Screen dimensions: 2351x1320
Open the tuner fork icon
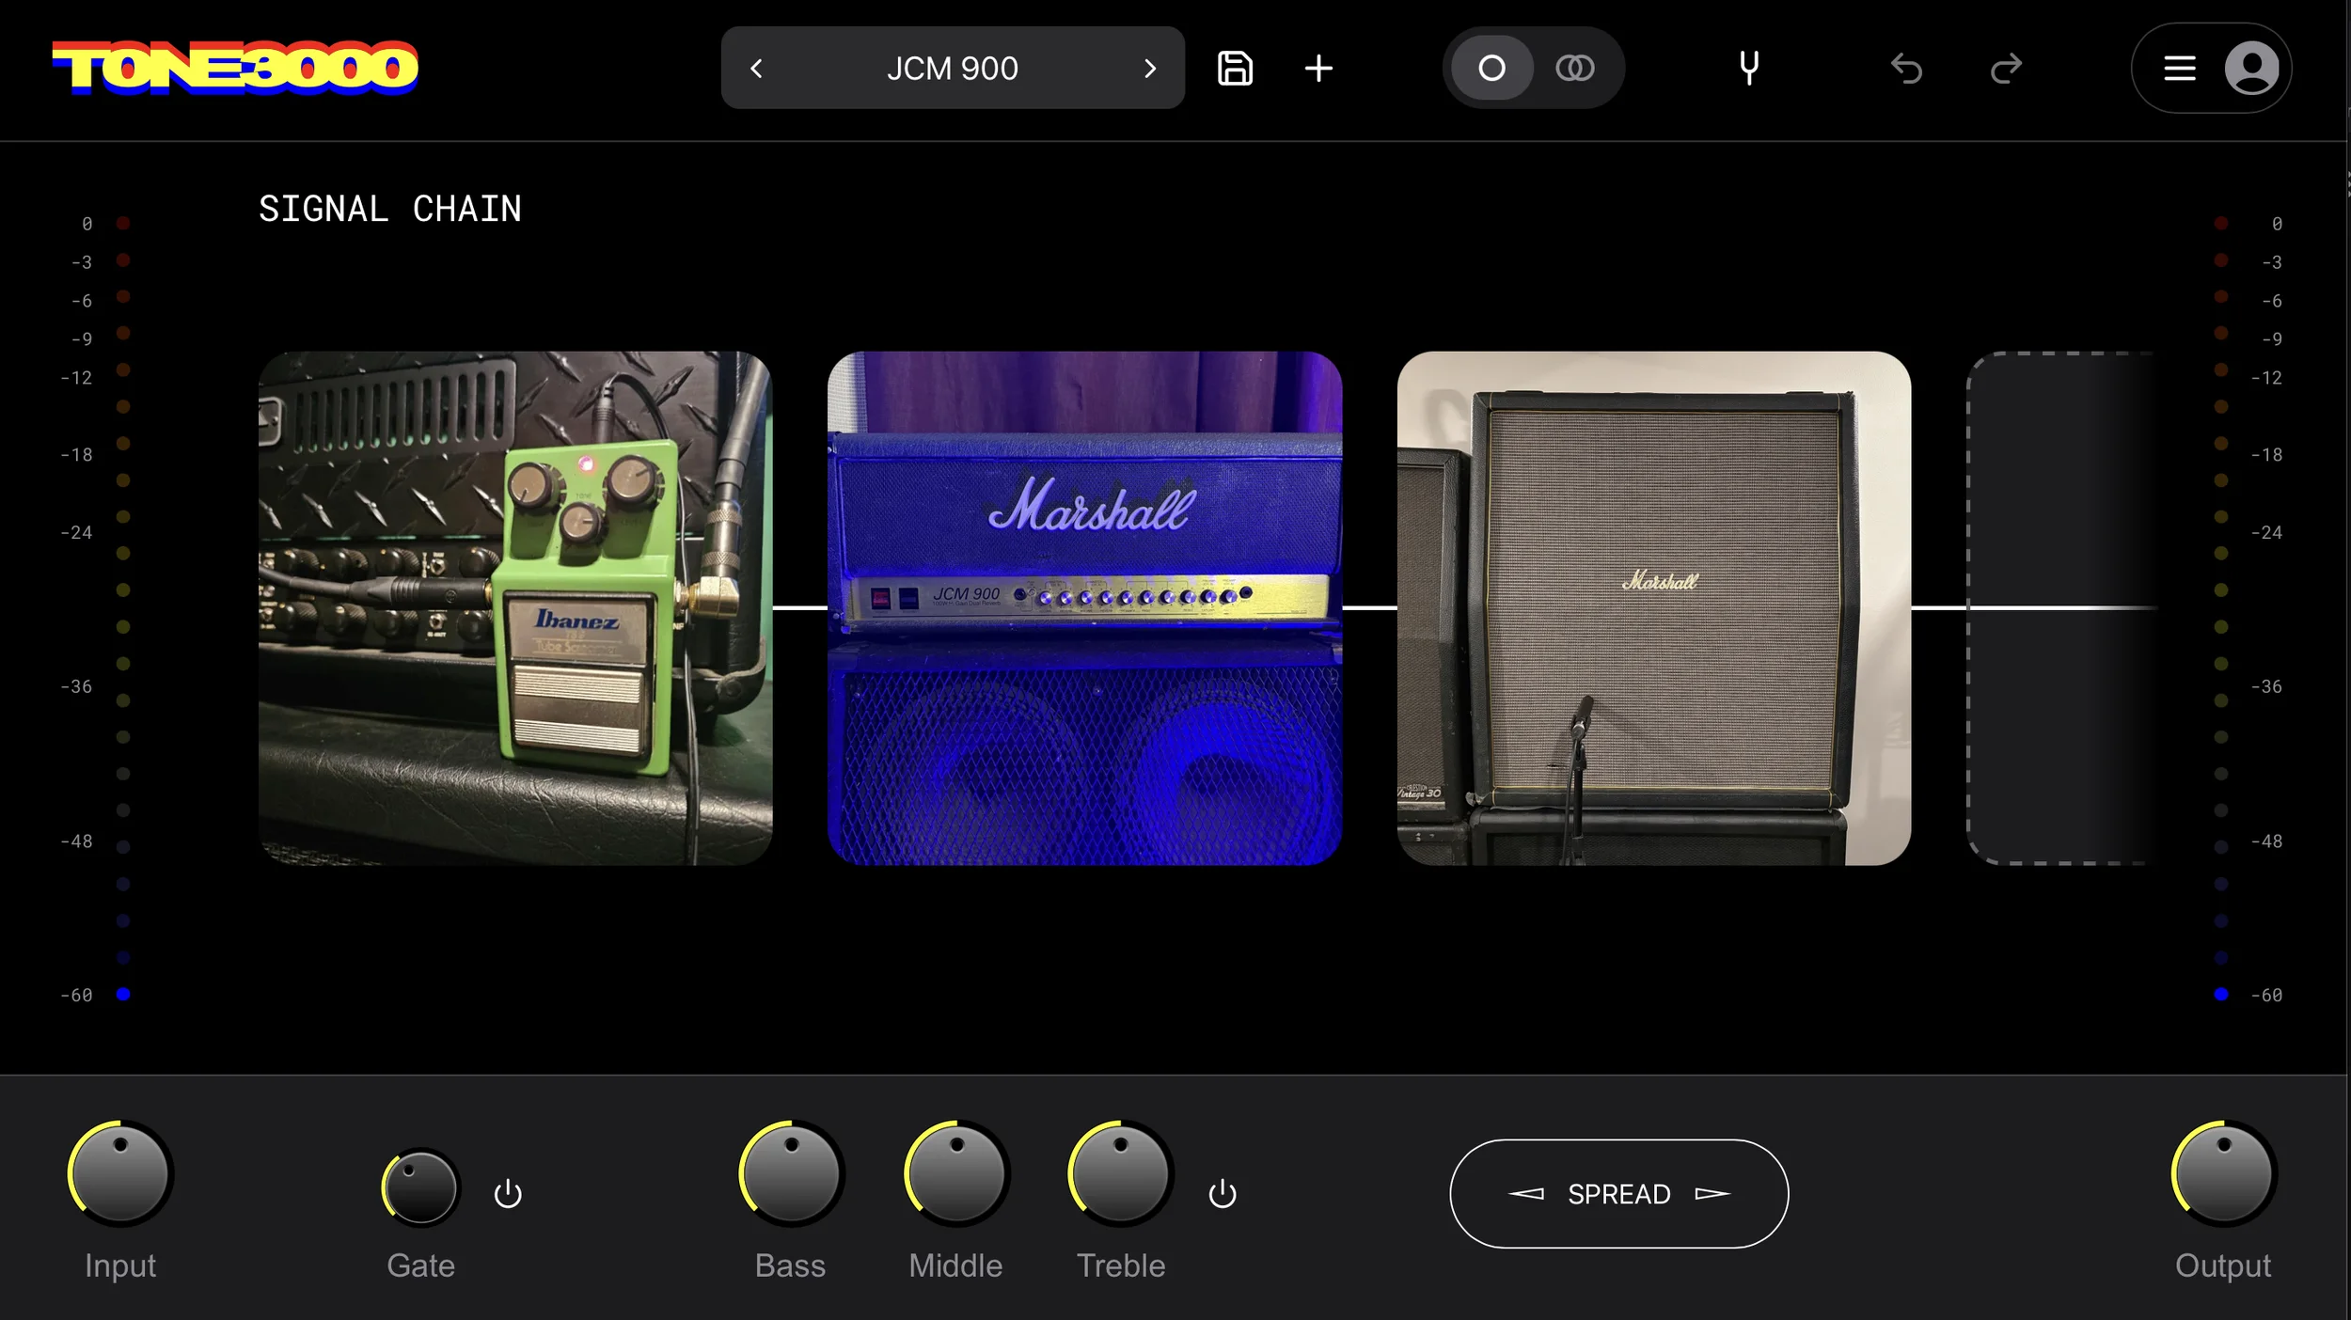(x=1748, y=69)
